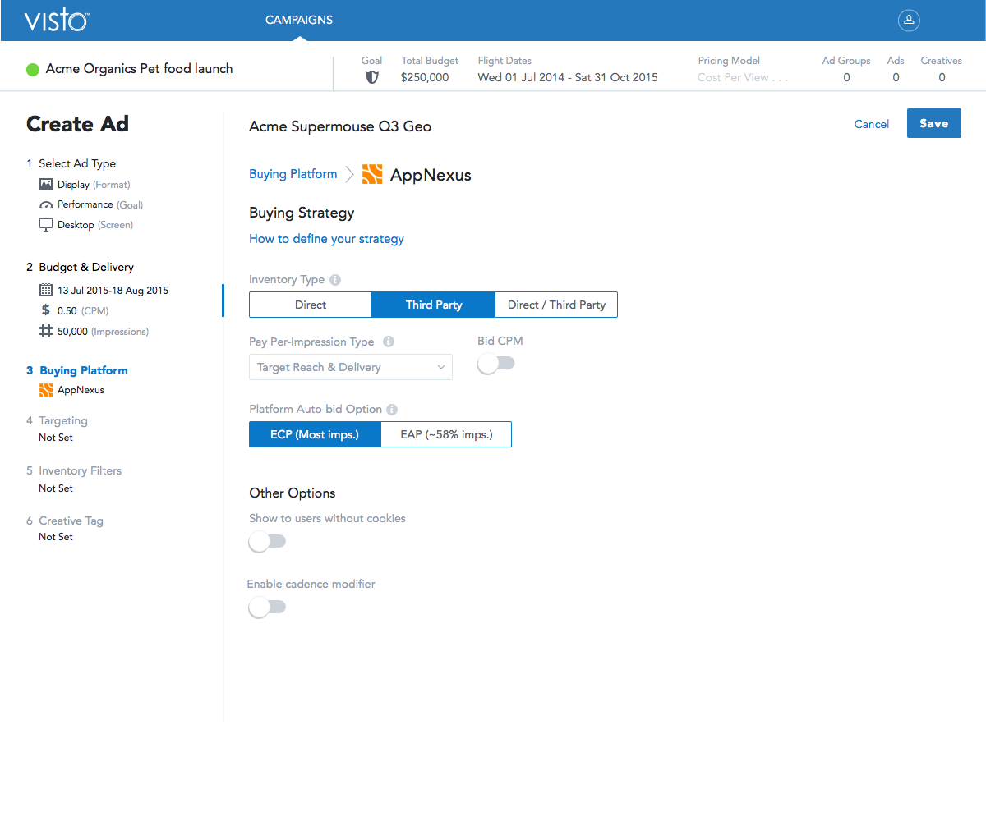
Task: Click the Inventory Type info icon
Action: pyautogui.click(x=335, y=280)
